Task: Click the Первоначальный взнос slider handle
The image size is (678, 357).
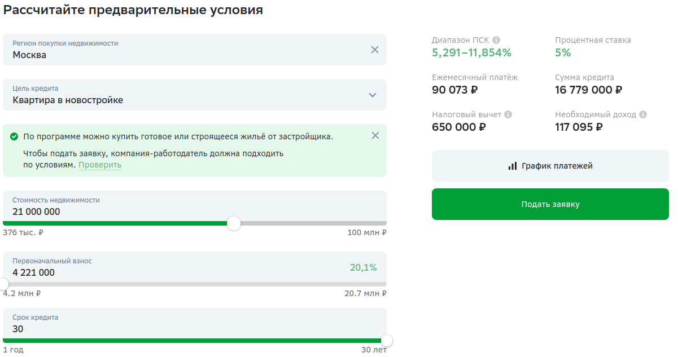Action: pyautogui.click(x=4, y=284)
